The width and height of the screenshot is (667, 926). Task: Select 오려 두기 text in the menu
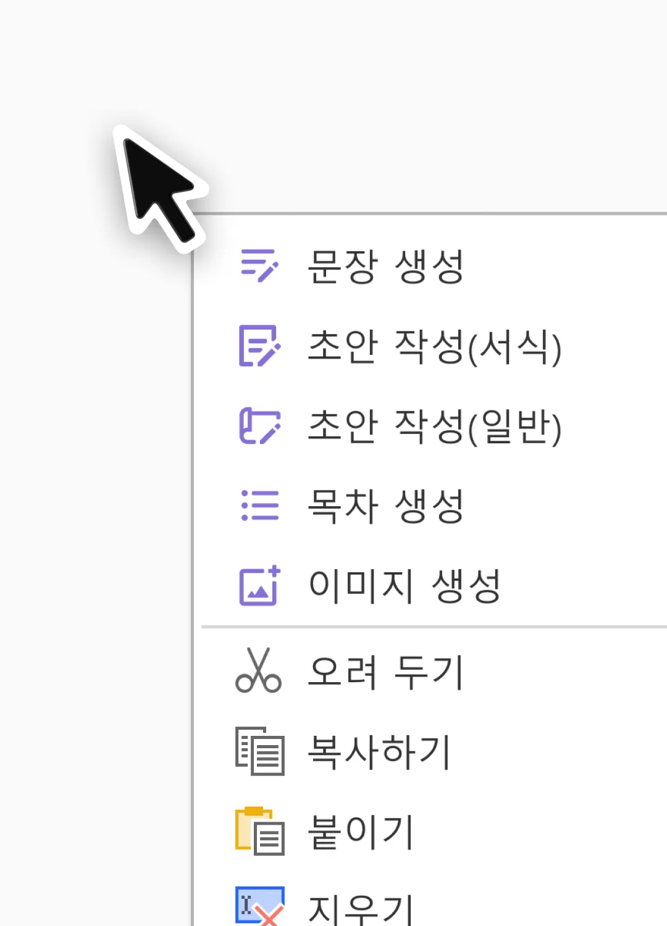coord(385,672)
